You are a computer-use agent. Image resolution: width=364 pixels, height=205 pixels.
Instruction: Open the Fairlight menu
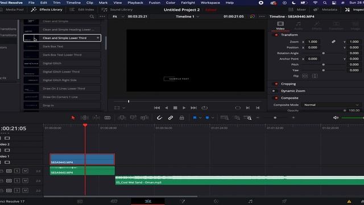tap(188, 3)
